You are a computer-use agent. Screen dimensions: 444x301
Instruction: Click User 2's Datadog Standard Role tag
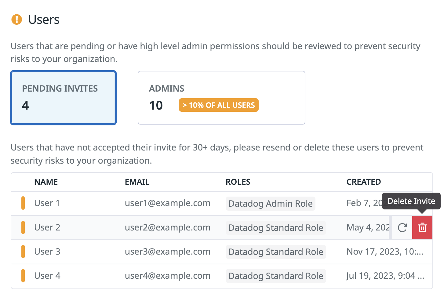pyautogui.click(x=276, y=228)
